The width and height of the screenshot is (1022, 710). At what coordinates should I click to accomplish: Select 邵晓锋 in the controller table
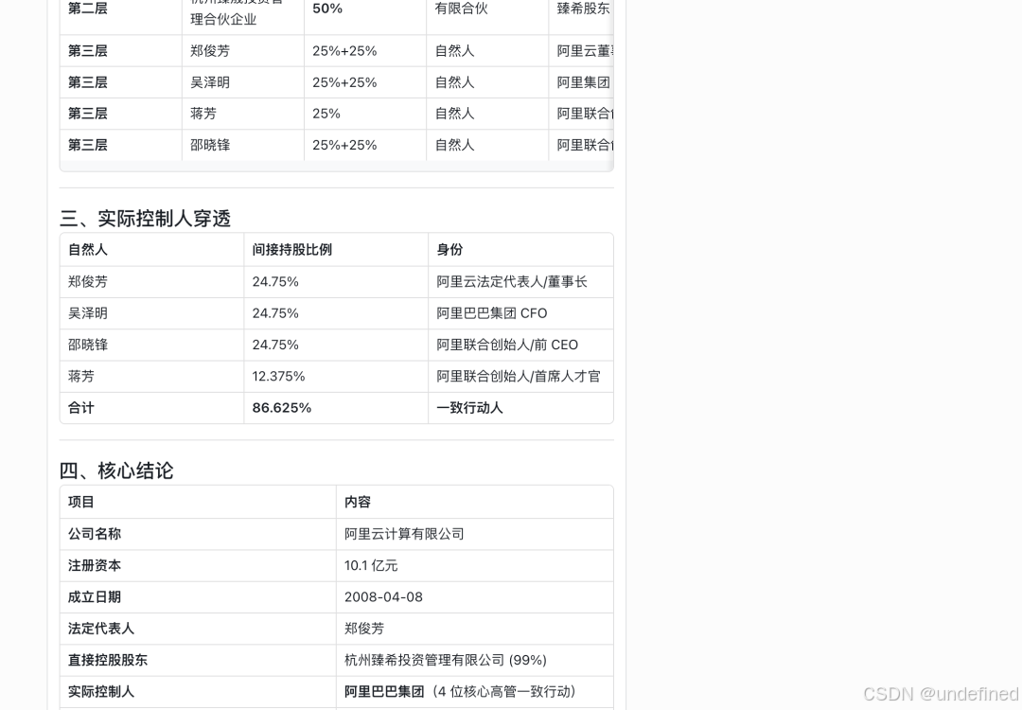(87, 345)
